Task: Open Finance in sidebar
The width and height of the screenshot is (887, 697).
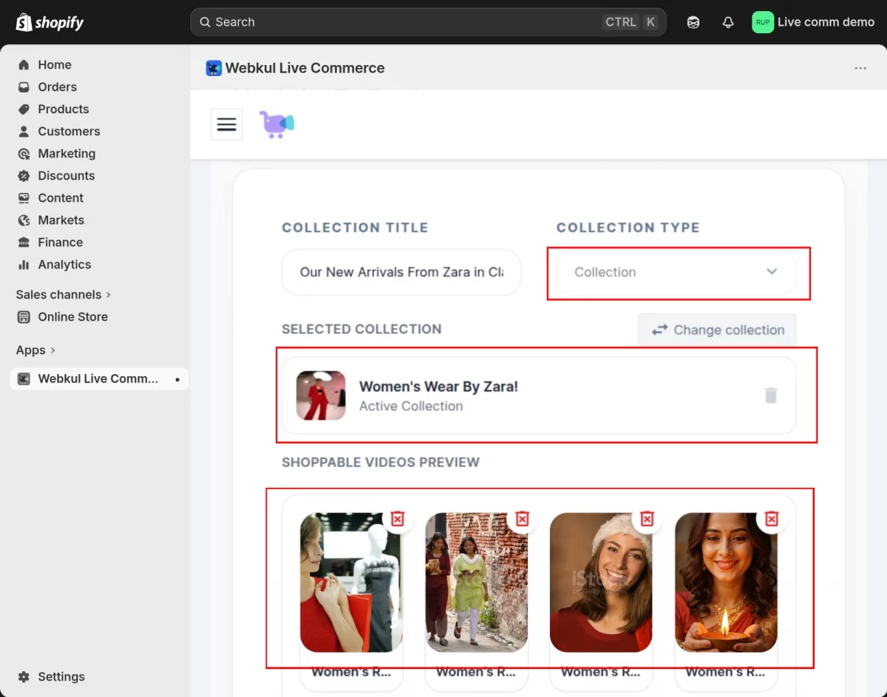Action: point(60,242)
